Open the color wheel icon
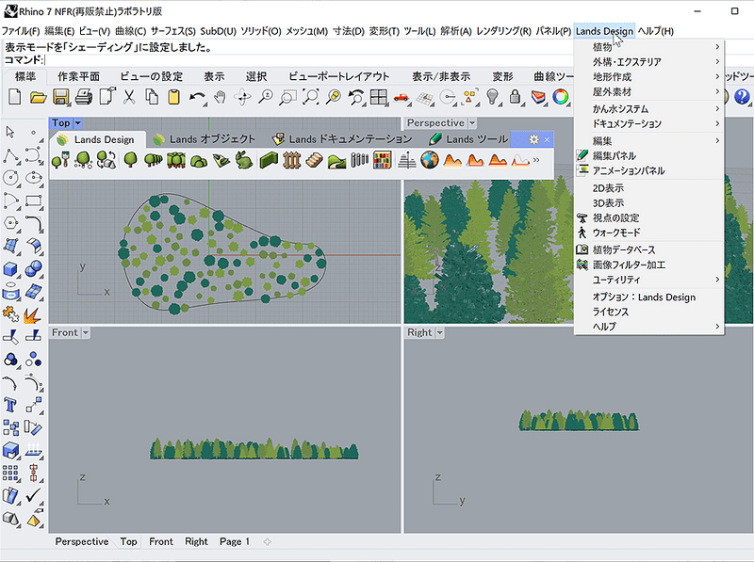Screen dimensions: 754x562 [x=560, y=97]
